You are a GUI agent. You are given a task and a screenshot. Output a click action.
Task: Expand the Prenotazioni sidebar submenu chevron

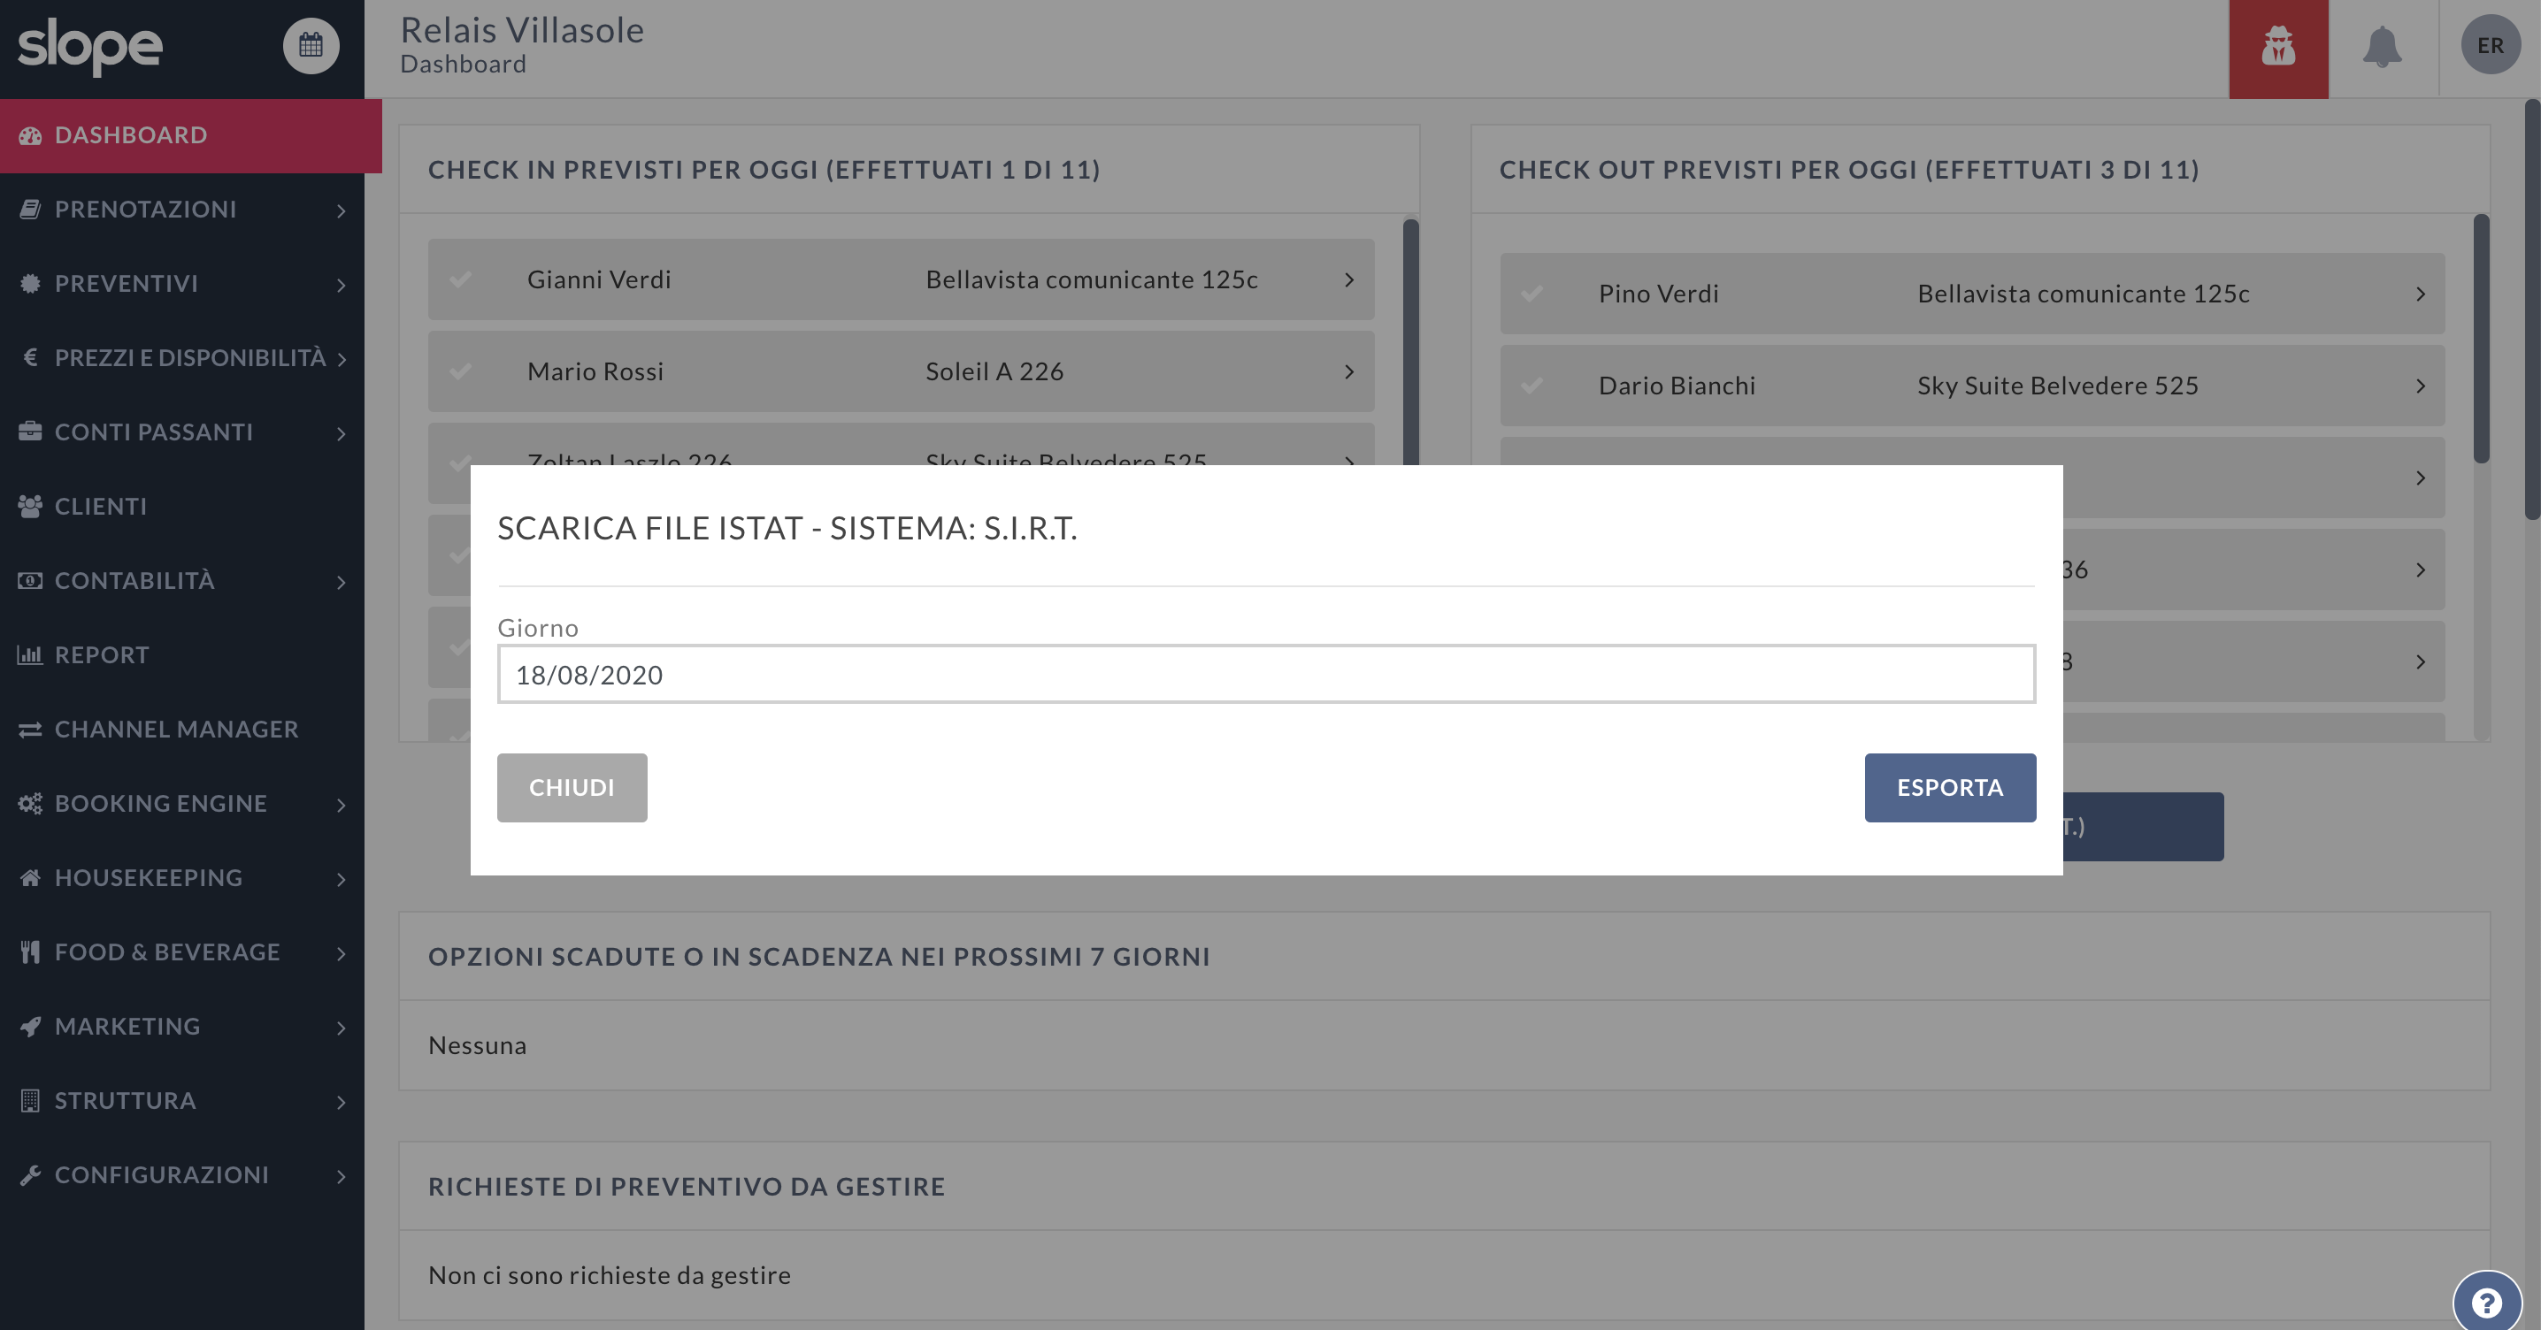pos(341,210)
